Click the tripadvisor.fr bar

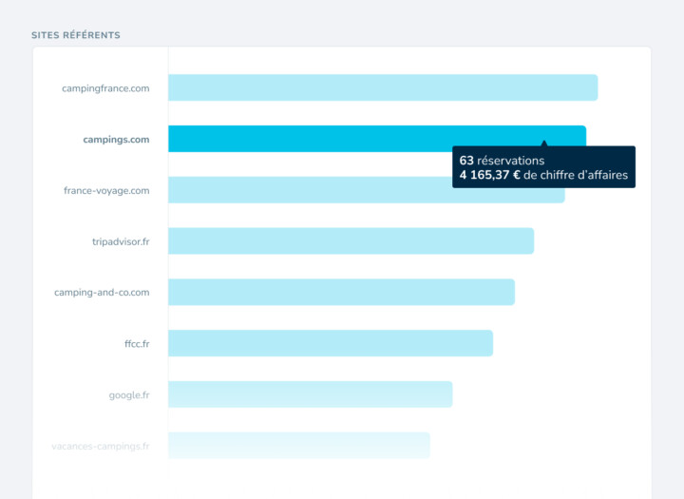[x=351, y=241]
